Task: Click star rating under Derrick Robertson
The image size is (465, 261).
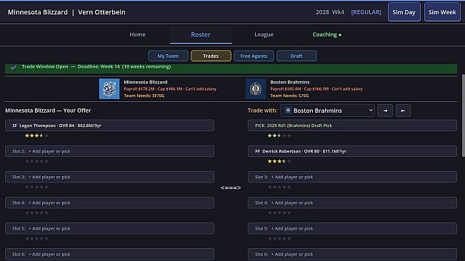Action: coord(279,161)
